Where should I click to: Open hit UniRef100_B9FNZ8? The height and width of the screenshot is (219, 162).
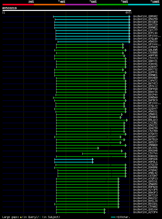(x=145, y=187)
